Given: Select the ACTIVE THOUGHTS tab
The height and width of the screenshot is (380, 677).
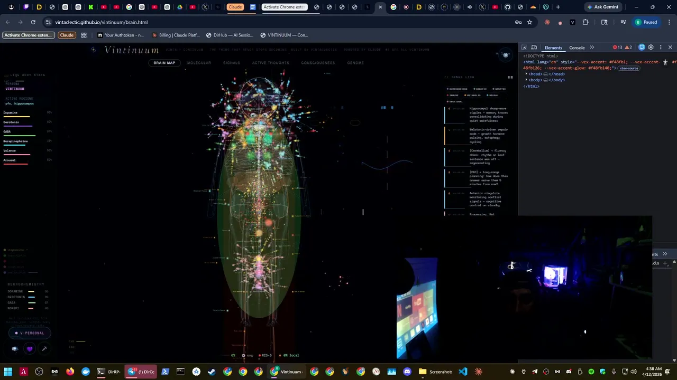Looking at the screenshot, I should pyautogui.click(x=271, y=63).
